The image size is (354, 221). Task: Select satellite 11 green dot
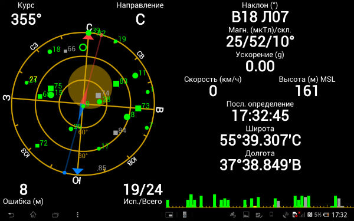coord(135,75)
